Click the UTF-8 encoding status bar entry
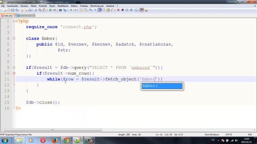257x144 pixels. tap(228, 134)
